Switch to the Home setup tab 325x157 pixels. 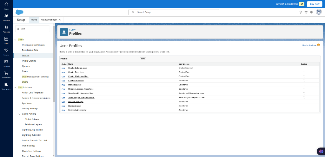pos(34,20)
